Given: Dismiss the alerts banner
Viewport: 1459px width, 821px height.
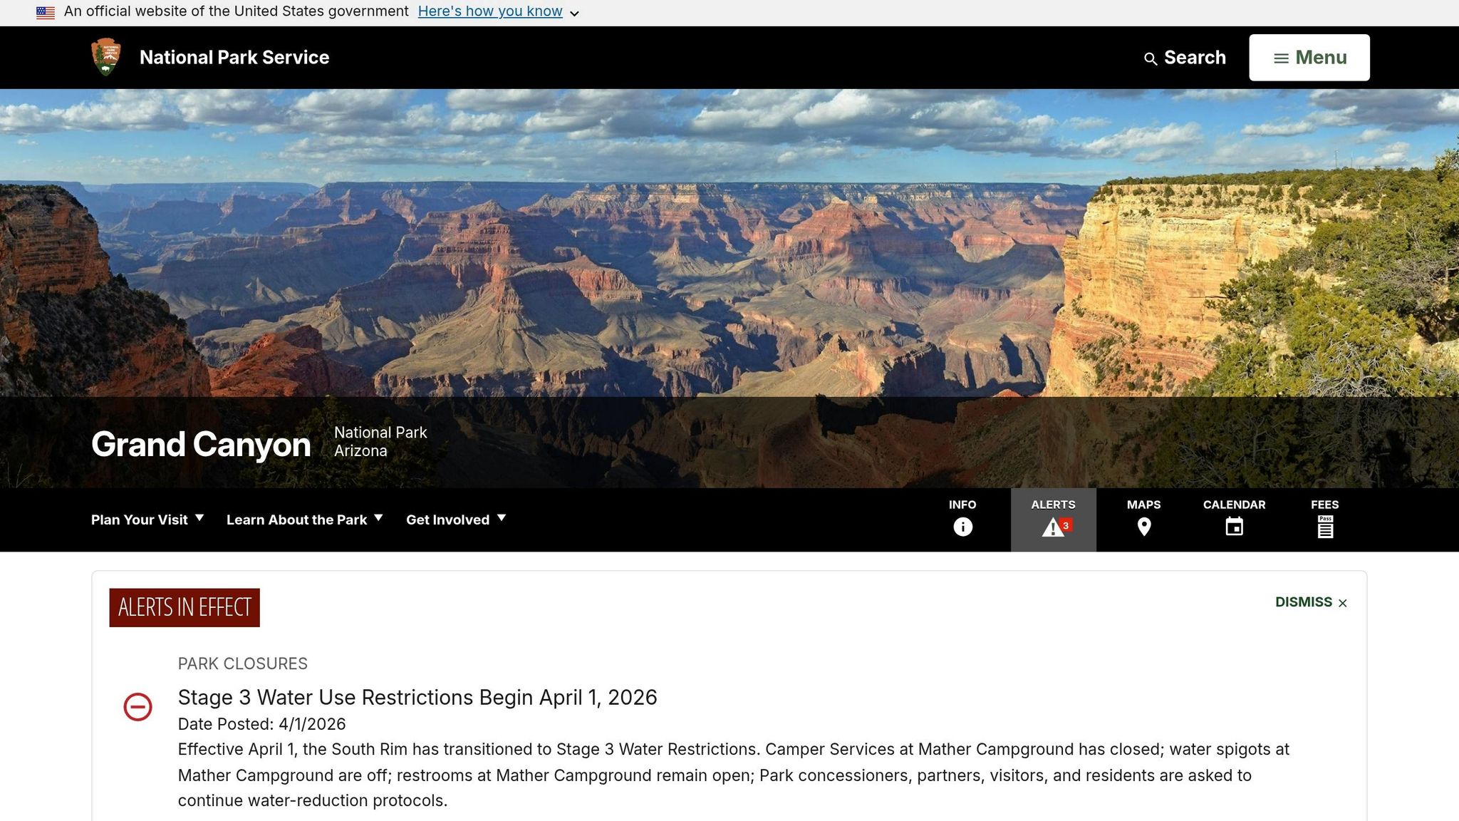Looking at the screenshot, I should point(1311,602).
